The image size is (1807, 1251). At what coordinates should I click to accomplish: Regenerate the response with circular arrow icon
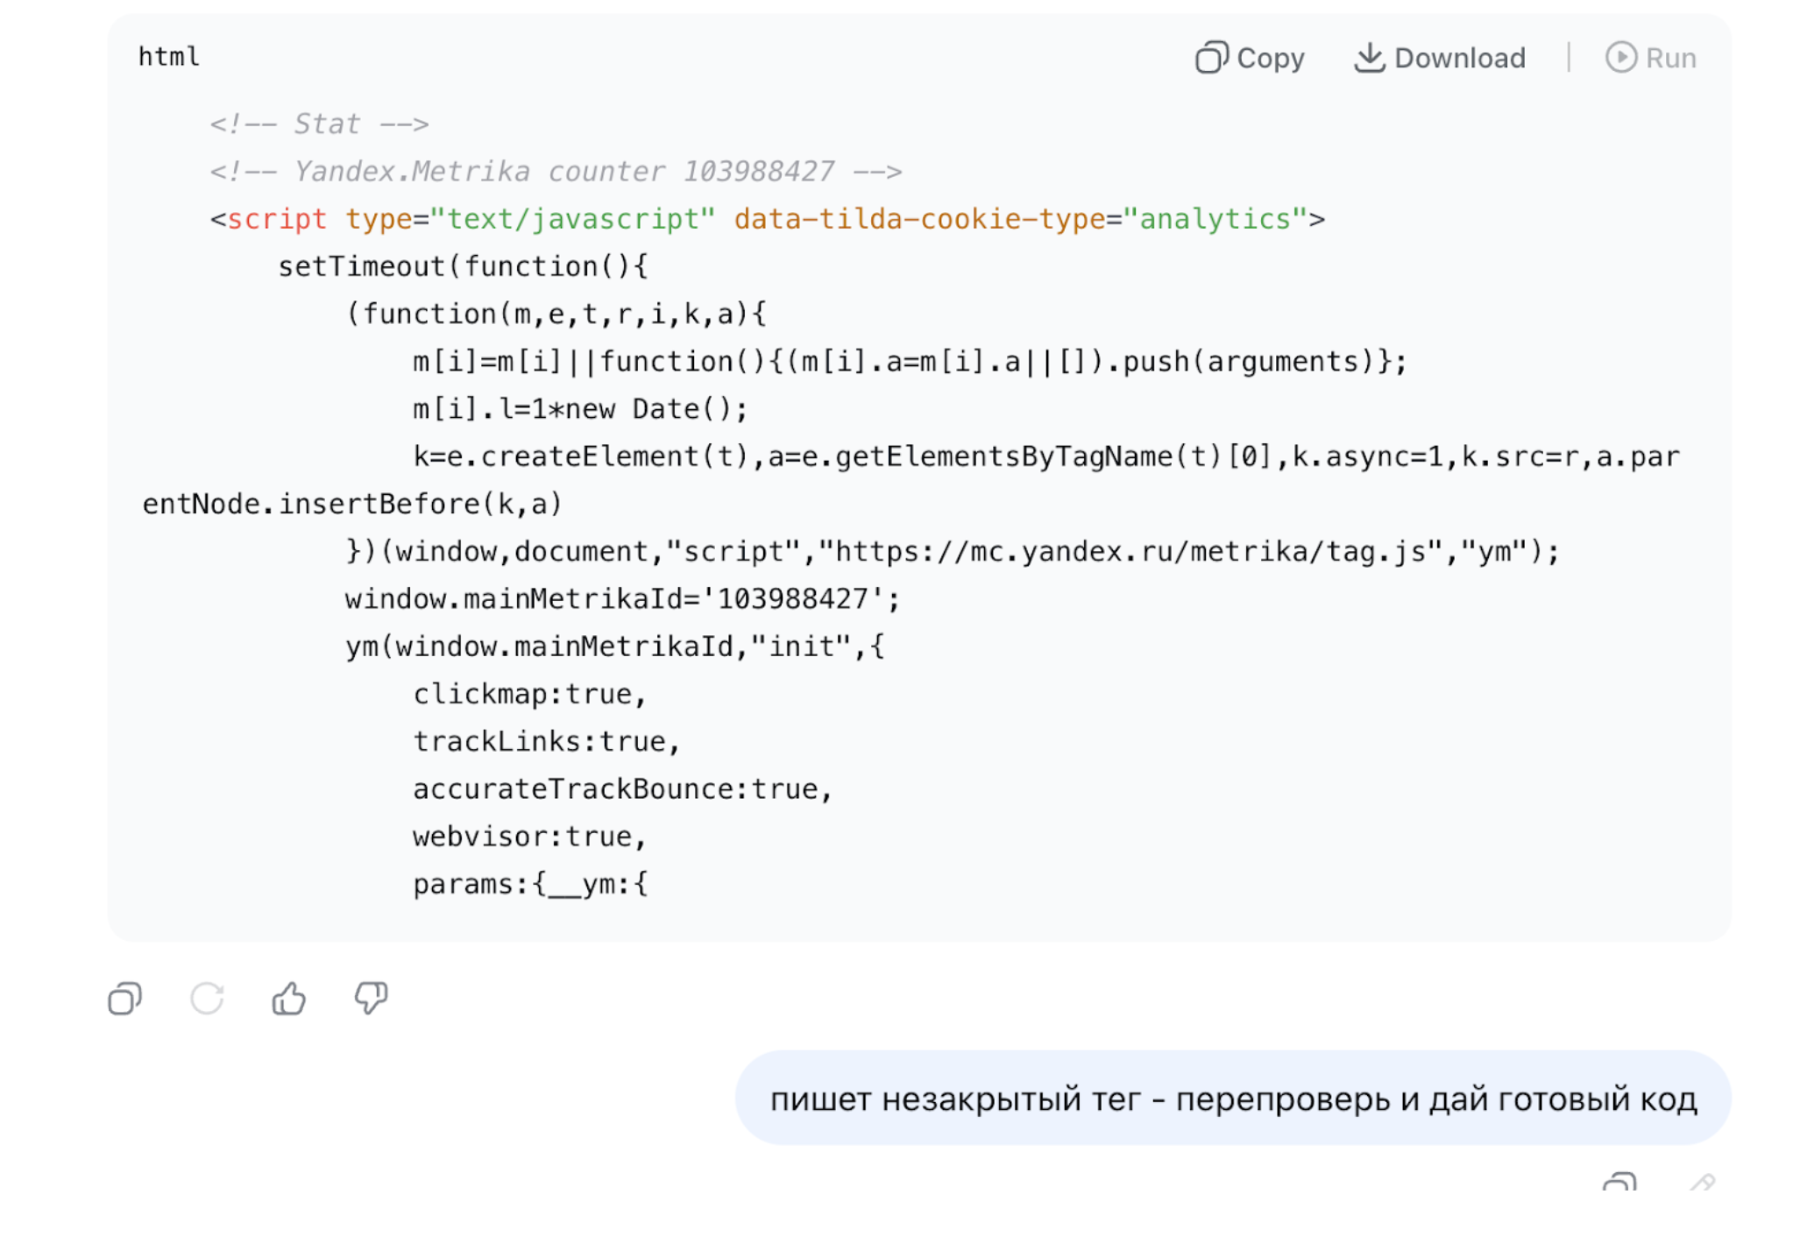pyautogui.click(x=207, y=999)
